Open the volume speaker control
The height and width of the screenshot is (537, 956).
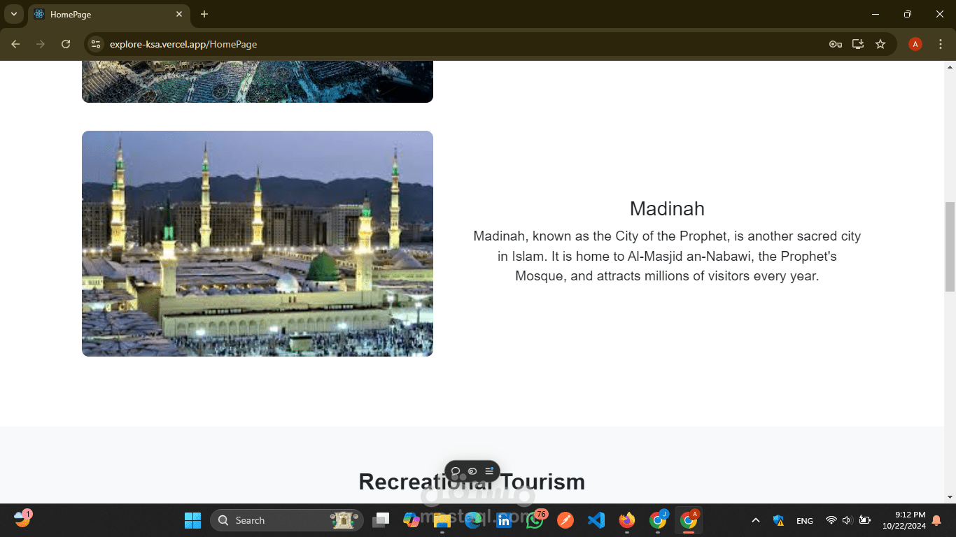coord(847,520)
